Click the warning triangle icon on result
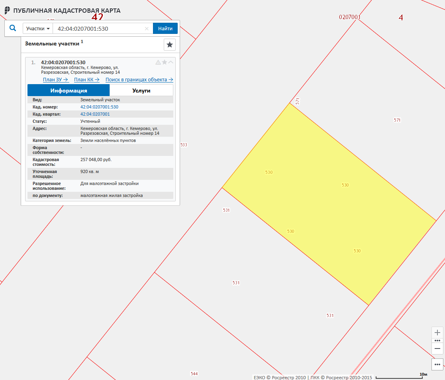 click(x=158, y=62)
